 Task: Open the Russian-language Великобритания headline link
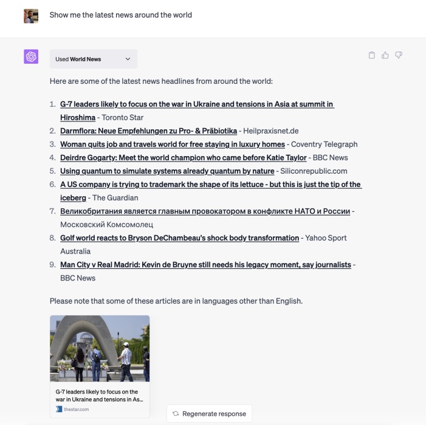click(x=205, y=211)
